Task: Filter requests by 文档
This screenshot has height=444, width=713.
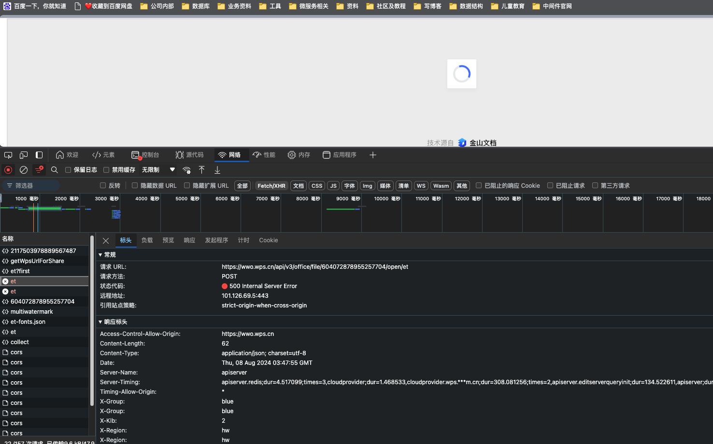Action: [x=299, y=186]
